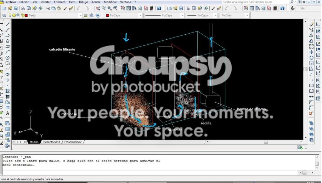Expand the layer list dropdown 'Texto'
The width and height of the screenshot is (322, 183).
(80, 16)
